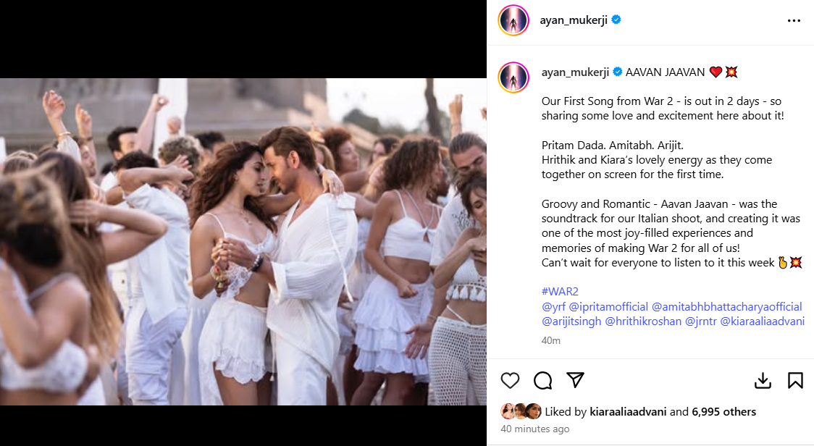The width and height of the screenshot is (814, 446).
Task: Click verified badge in post header
Action: (616, 20)
